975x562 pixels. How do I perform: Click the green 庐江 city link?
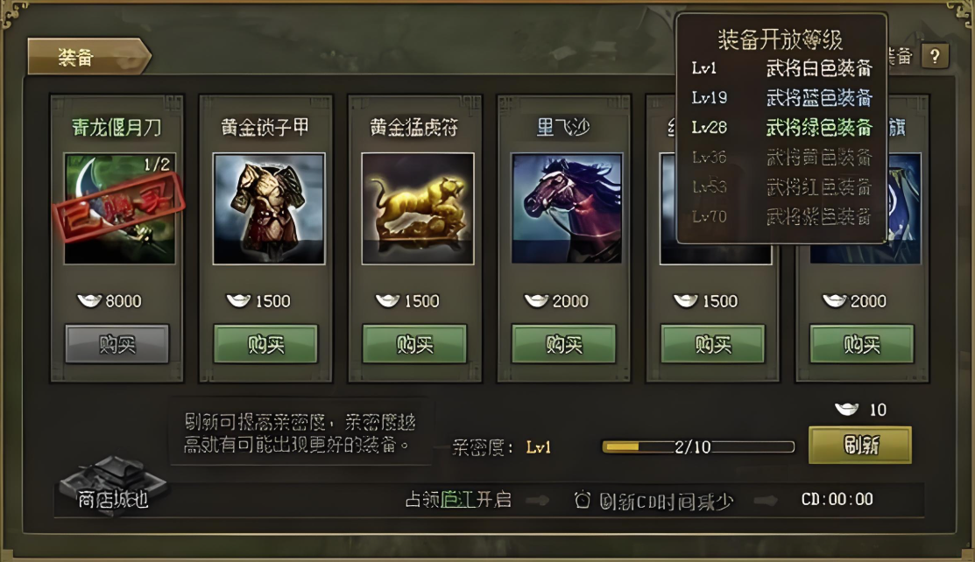[457, 500]
